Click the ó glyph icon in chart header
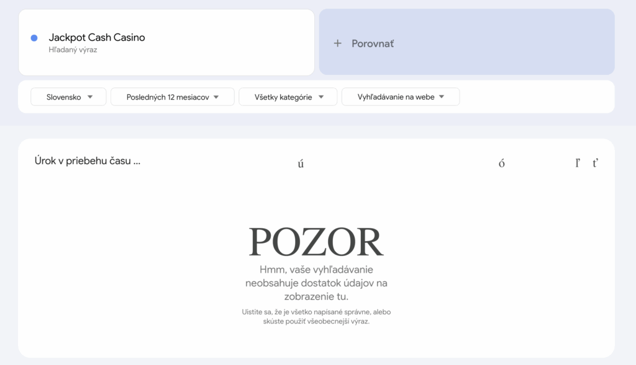This screenshot has width=636, height=365. [502, 164]
